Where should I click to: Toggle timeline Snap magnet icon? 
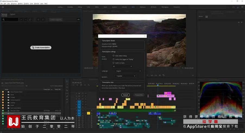click(x=77, y=85)
